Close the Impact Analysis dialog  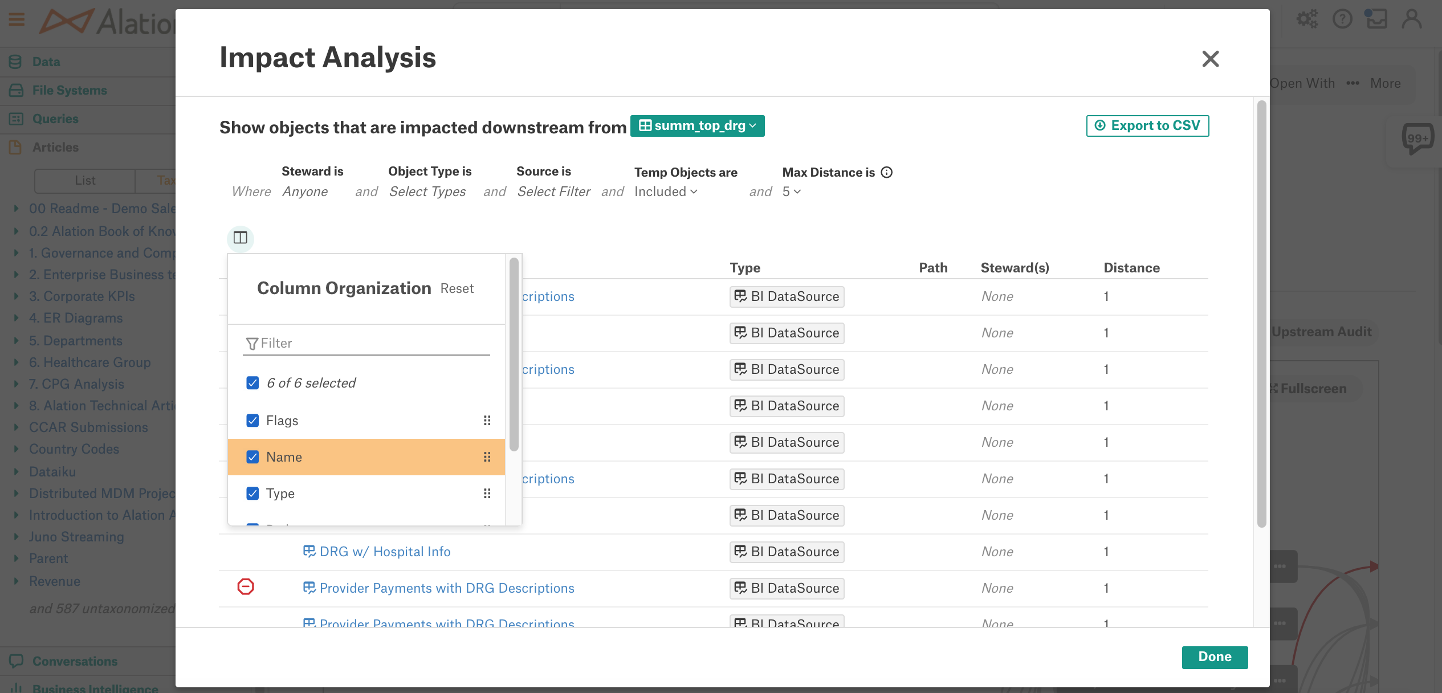tap(1210, 59)
